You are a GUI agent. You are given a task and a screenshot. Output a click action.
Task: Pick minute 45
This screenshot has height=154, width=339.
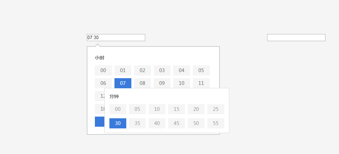pyautogui.click(x=176, y=123)
